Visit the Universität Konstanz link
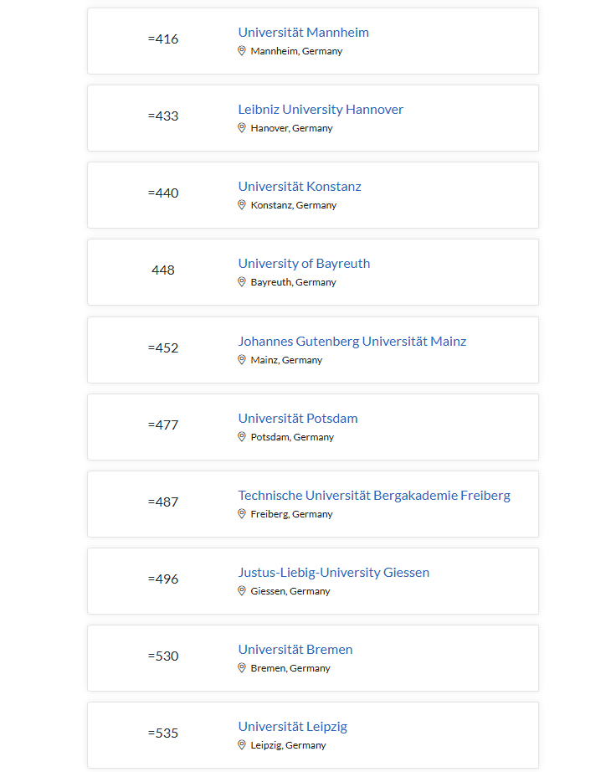611x772 pixels. [300, 187]
